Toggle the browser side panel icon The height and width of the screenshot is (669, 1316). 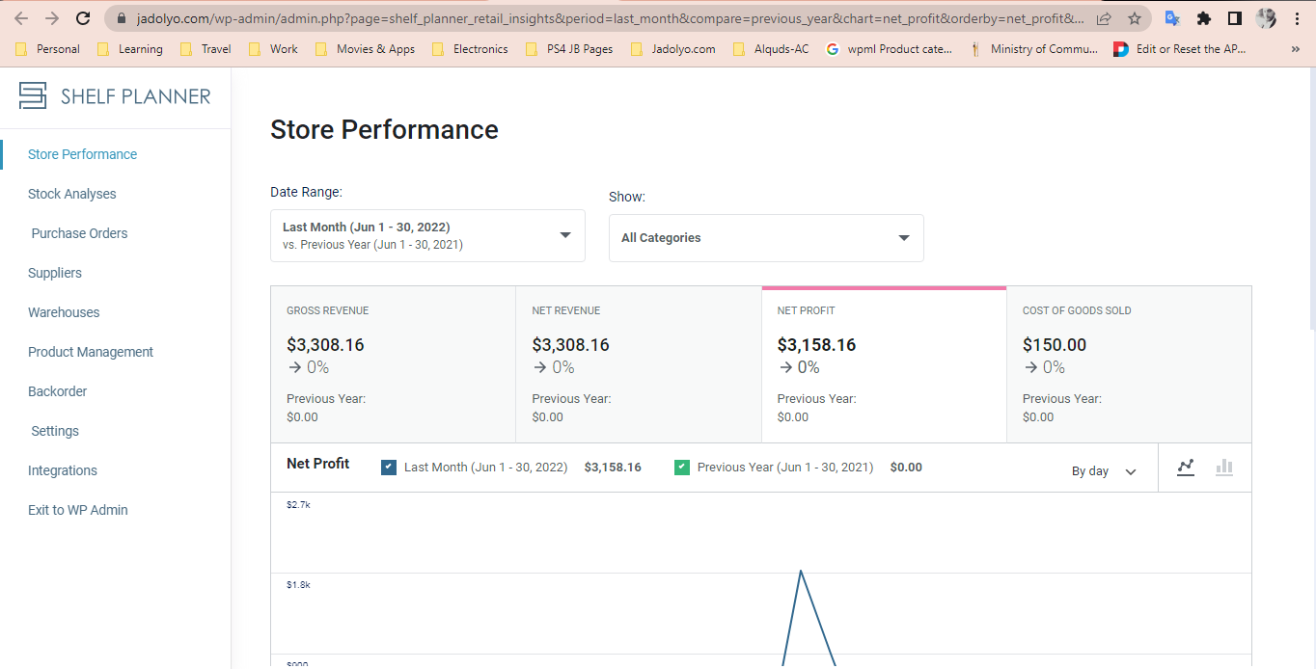pos(1234,18)
